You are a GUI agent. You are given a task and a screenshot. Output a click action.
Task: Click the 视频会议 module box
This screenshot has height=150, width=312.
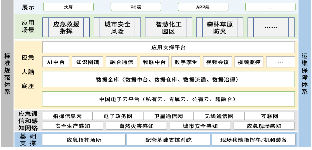[x=217, y=62]
